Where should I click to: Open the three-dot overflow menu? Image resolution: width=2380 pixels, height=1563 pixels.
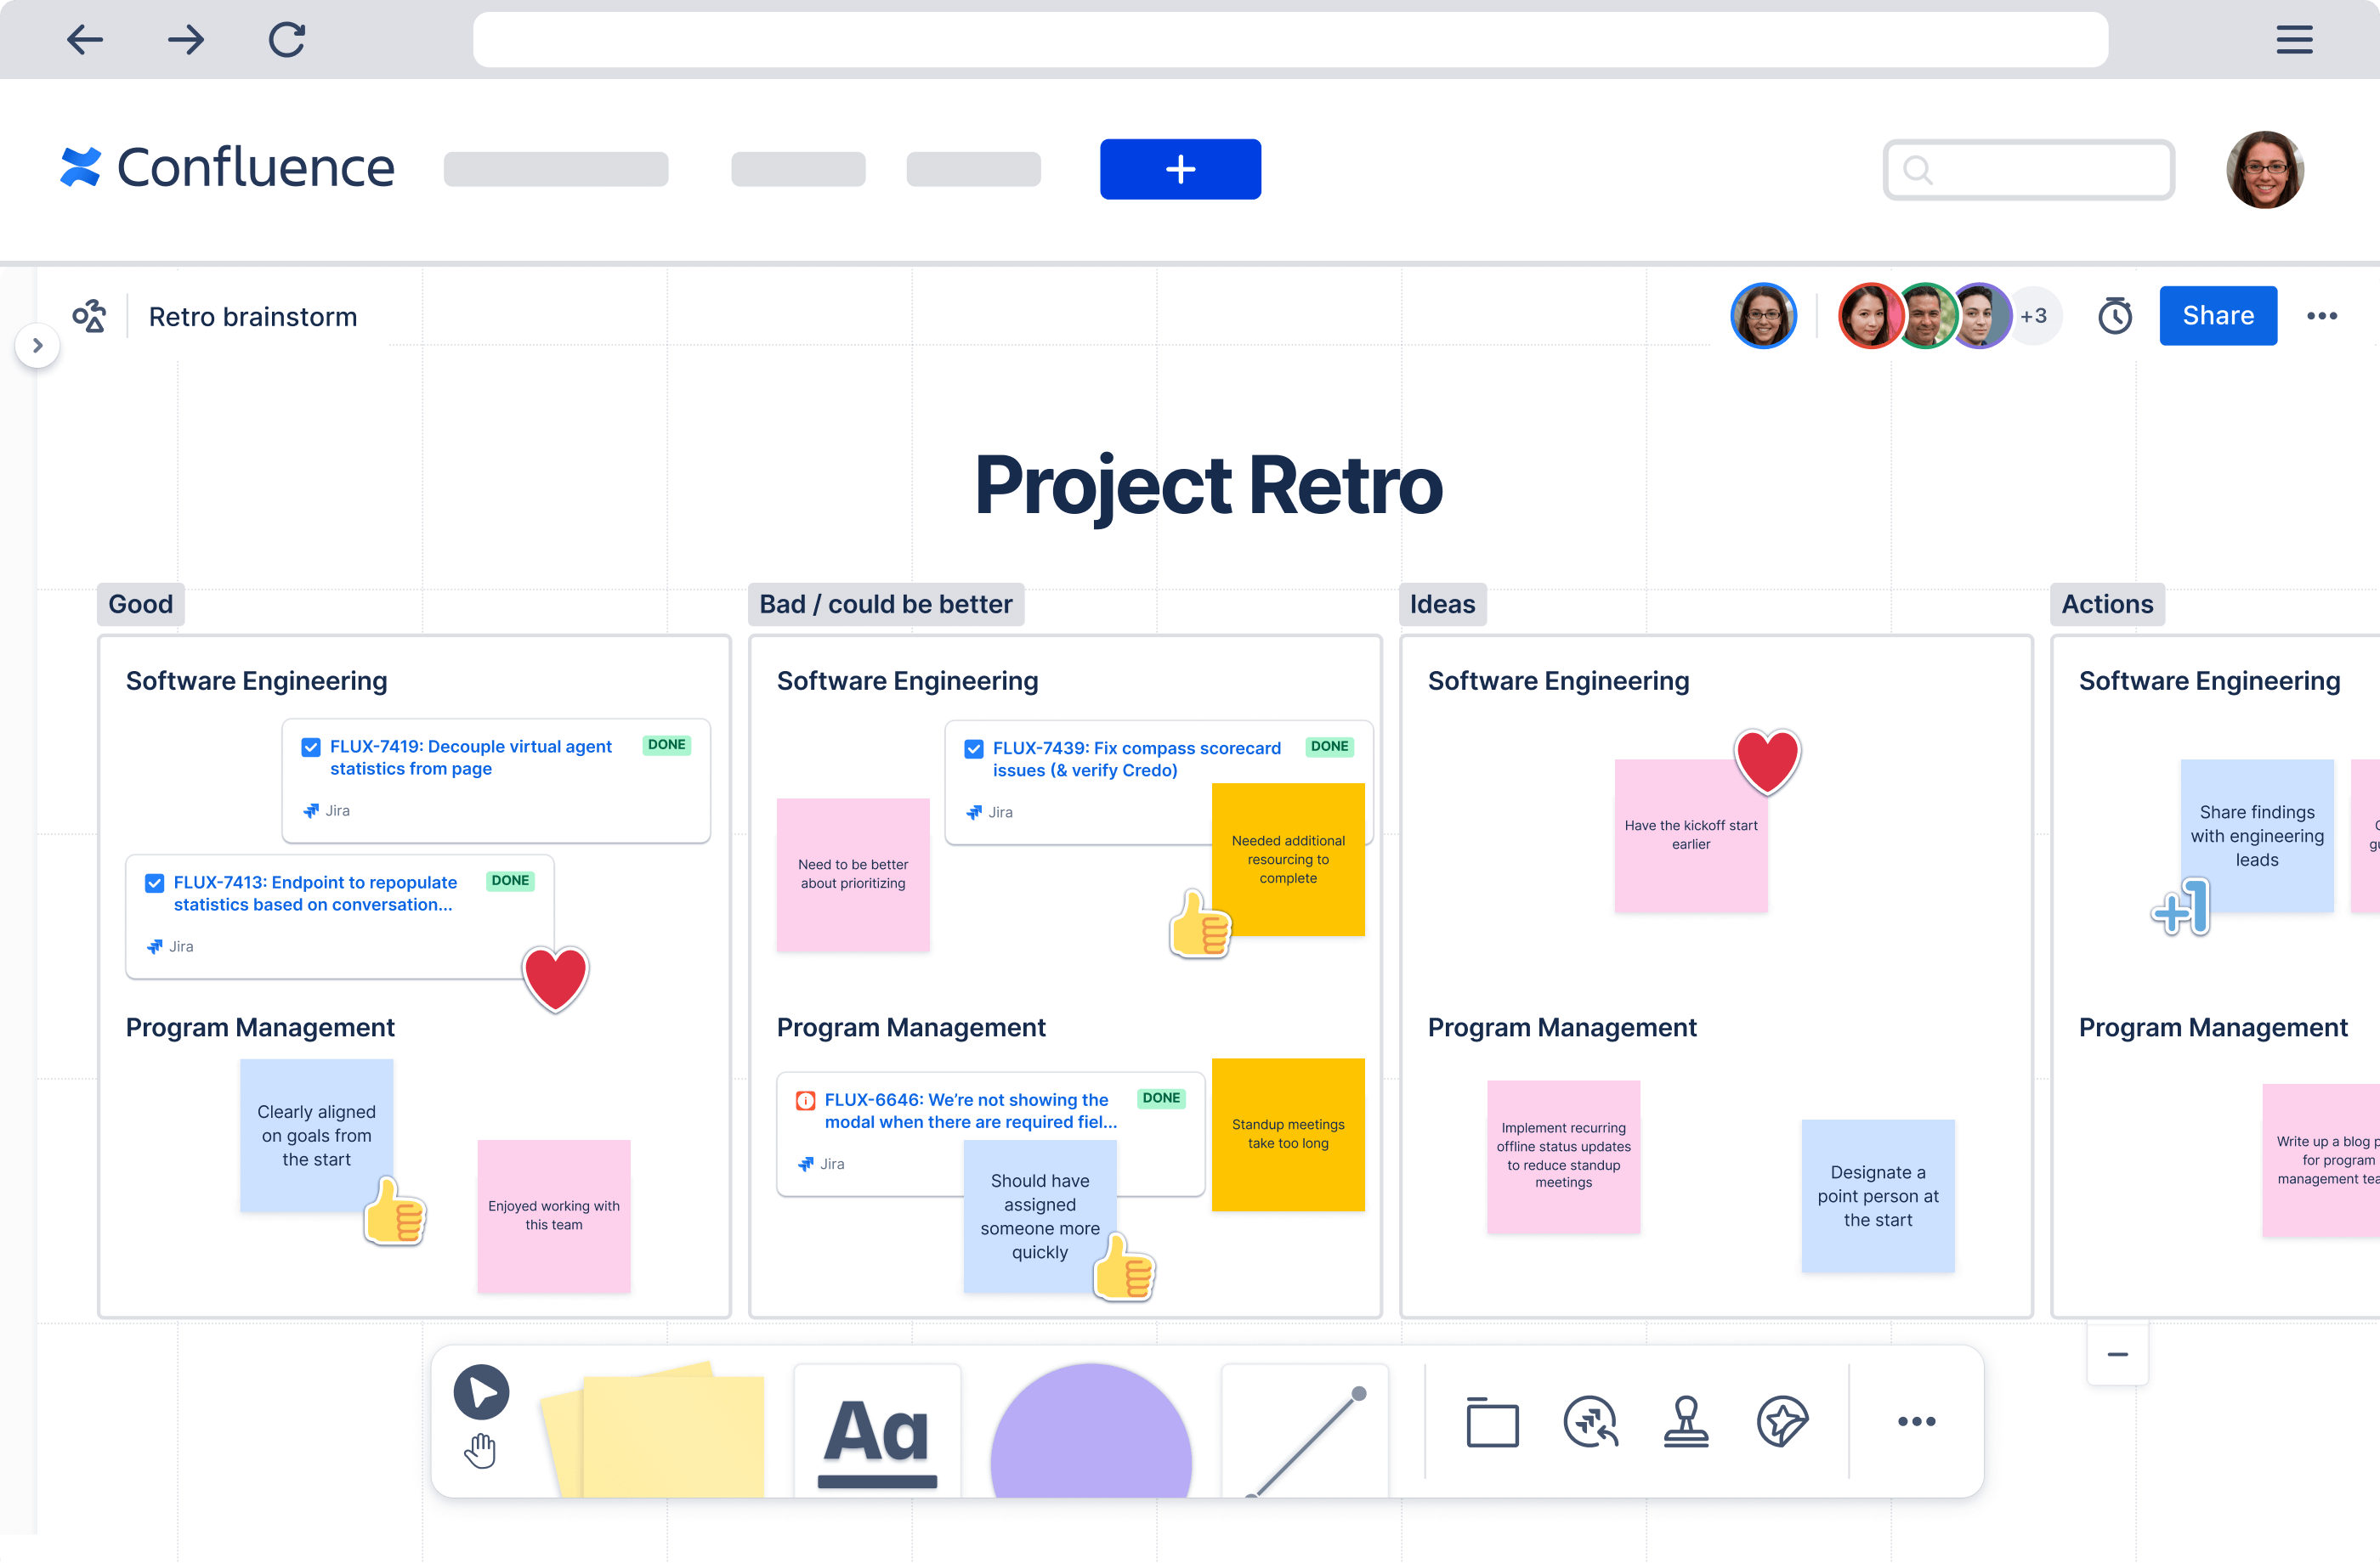[x=2322, y=314]
